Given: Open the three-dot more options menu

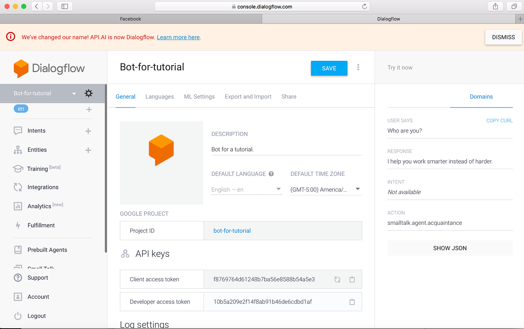Looking at the screenshot, I should (358, 67).
